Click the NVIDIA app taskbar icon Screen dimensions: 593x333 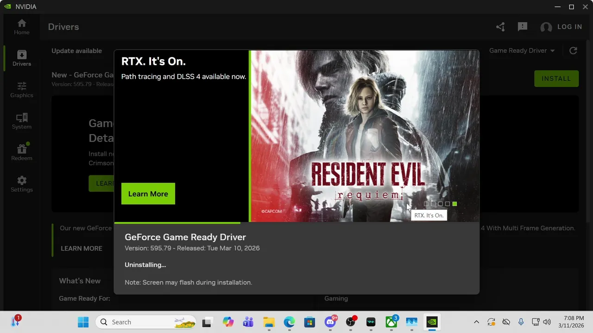click(x=432, y=322)
